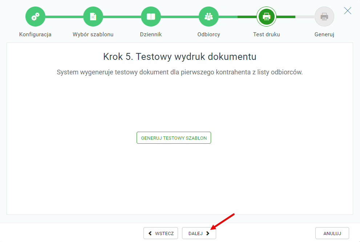The height and width of the screenshot is (242, 360).
Task: Proceed with the Dalej button
Action: [199, 233]
